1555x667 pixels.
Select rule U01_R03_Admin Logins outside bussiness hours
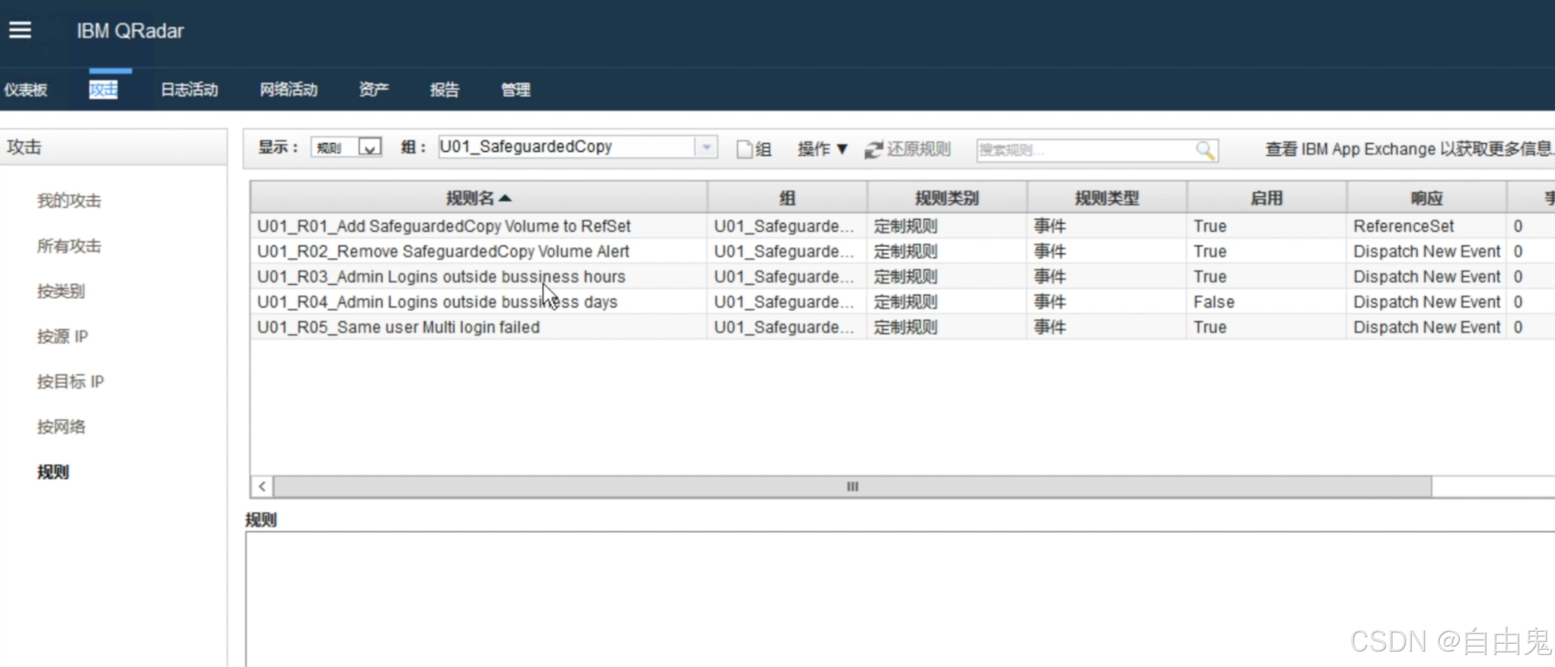pos(441,277)
